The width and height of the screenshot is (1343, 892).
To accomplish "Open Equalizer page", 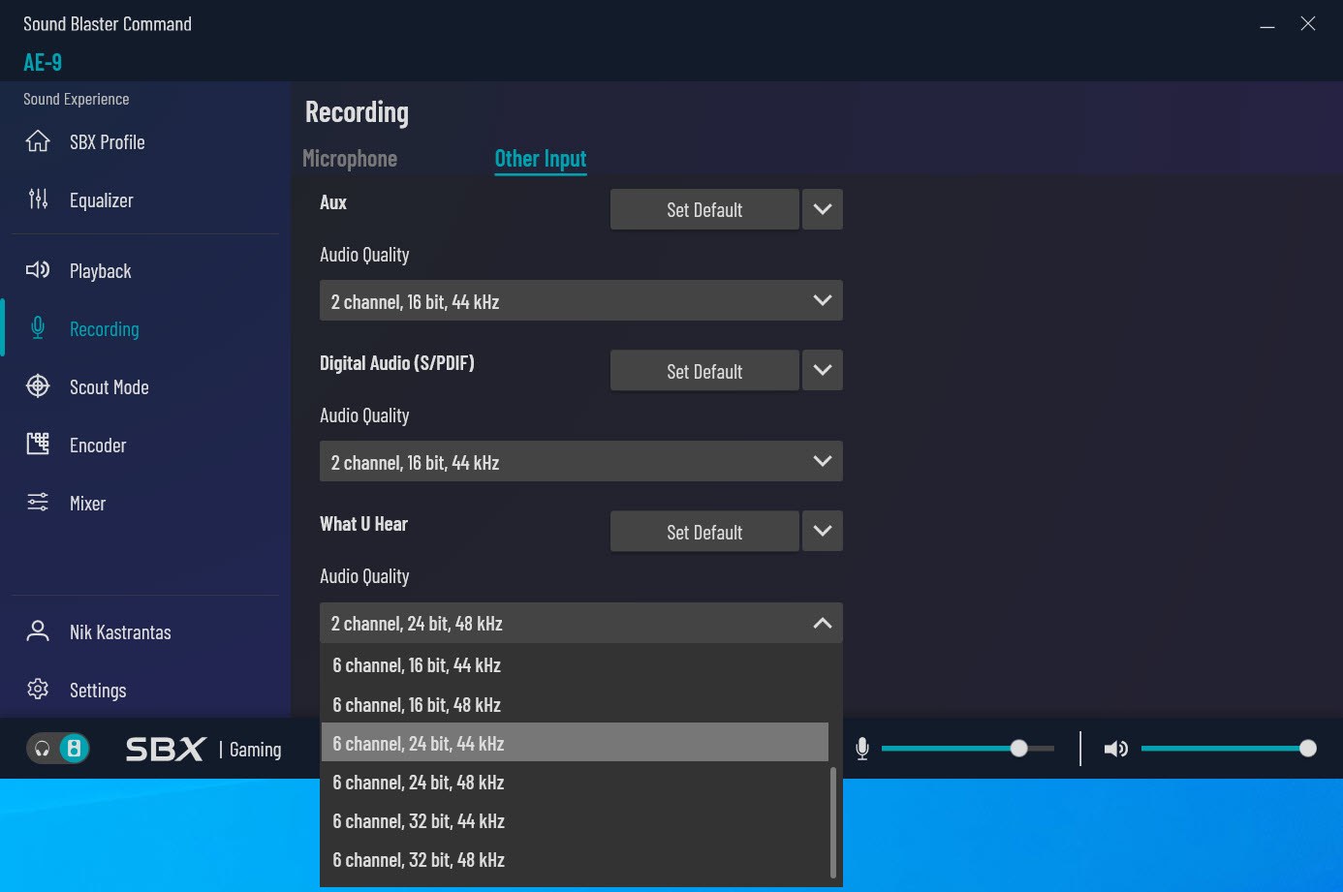I will click(102, 200).
